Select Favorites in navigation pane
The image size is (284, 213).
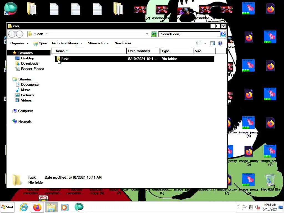(x=25, y=53)
